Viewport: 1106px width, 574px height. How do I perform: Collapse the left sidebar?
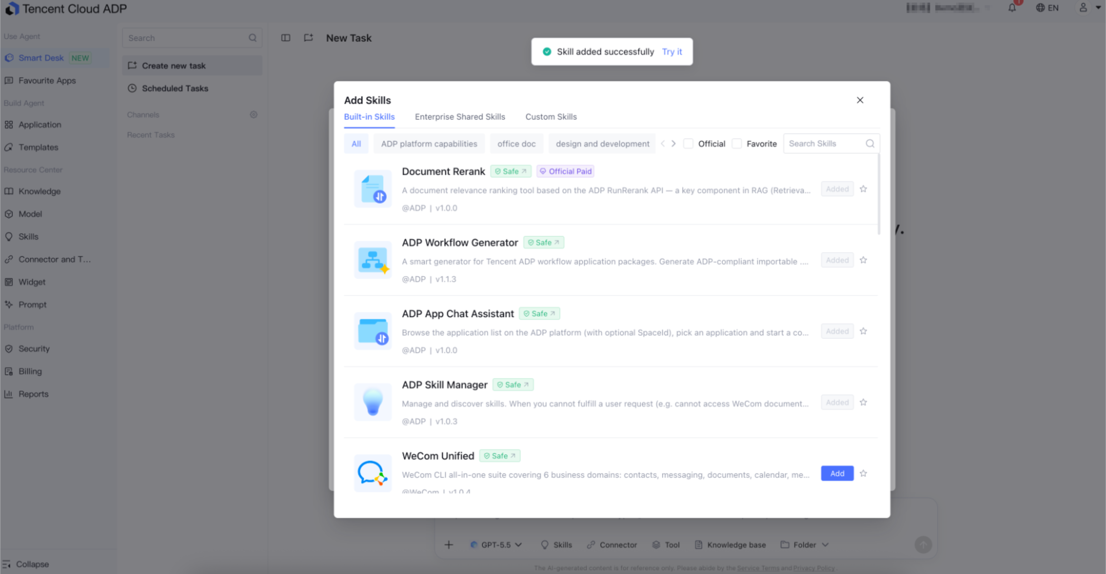click(x=26, y=564)
